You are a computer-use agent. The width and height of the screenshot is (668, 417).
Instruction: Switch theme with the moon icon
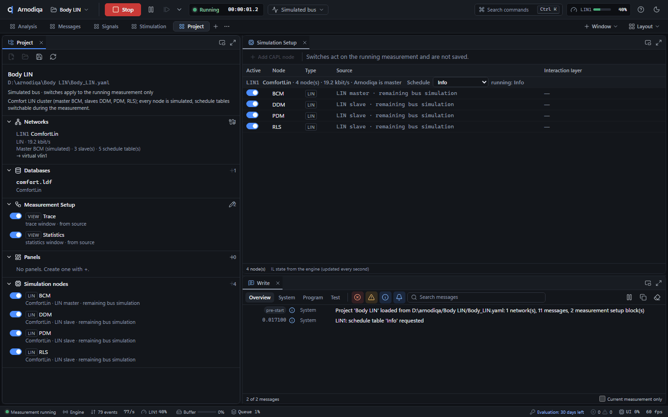point(656,10)
